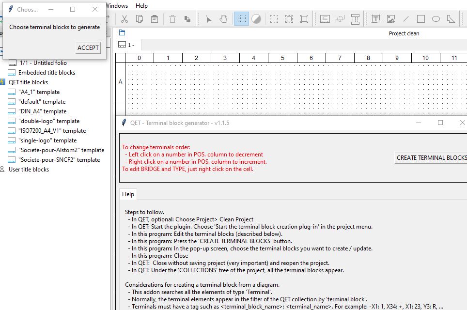This screenshot has height=310, width=467.
Task: Toggle the background color button
Action: [x=256, y=19]
